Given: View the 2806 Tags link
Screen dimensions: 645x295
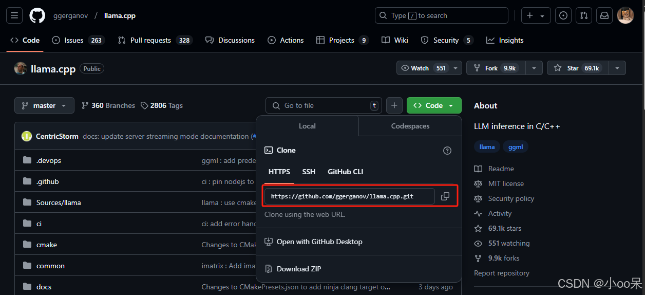Looking at the screenshot, I should pos(162,105).
